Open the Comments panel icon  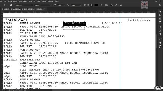point(160,22)
